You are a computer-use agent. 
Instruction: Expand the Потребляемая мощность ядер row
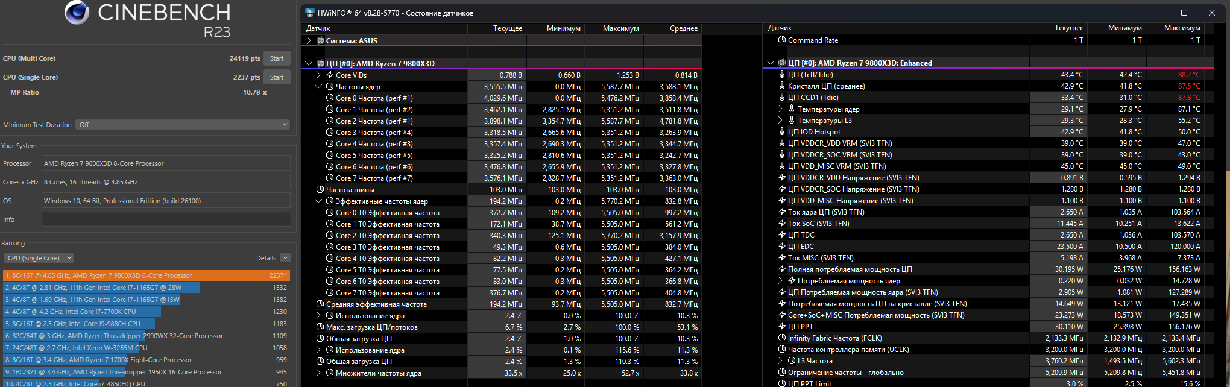[x=781, y=281]
